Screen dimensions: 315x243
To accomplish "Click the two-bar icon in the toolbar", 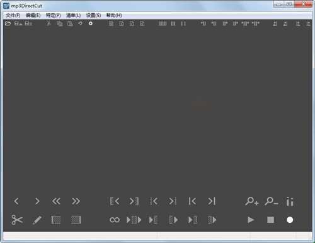I will point(183,23).
